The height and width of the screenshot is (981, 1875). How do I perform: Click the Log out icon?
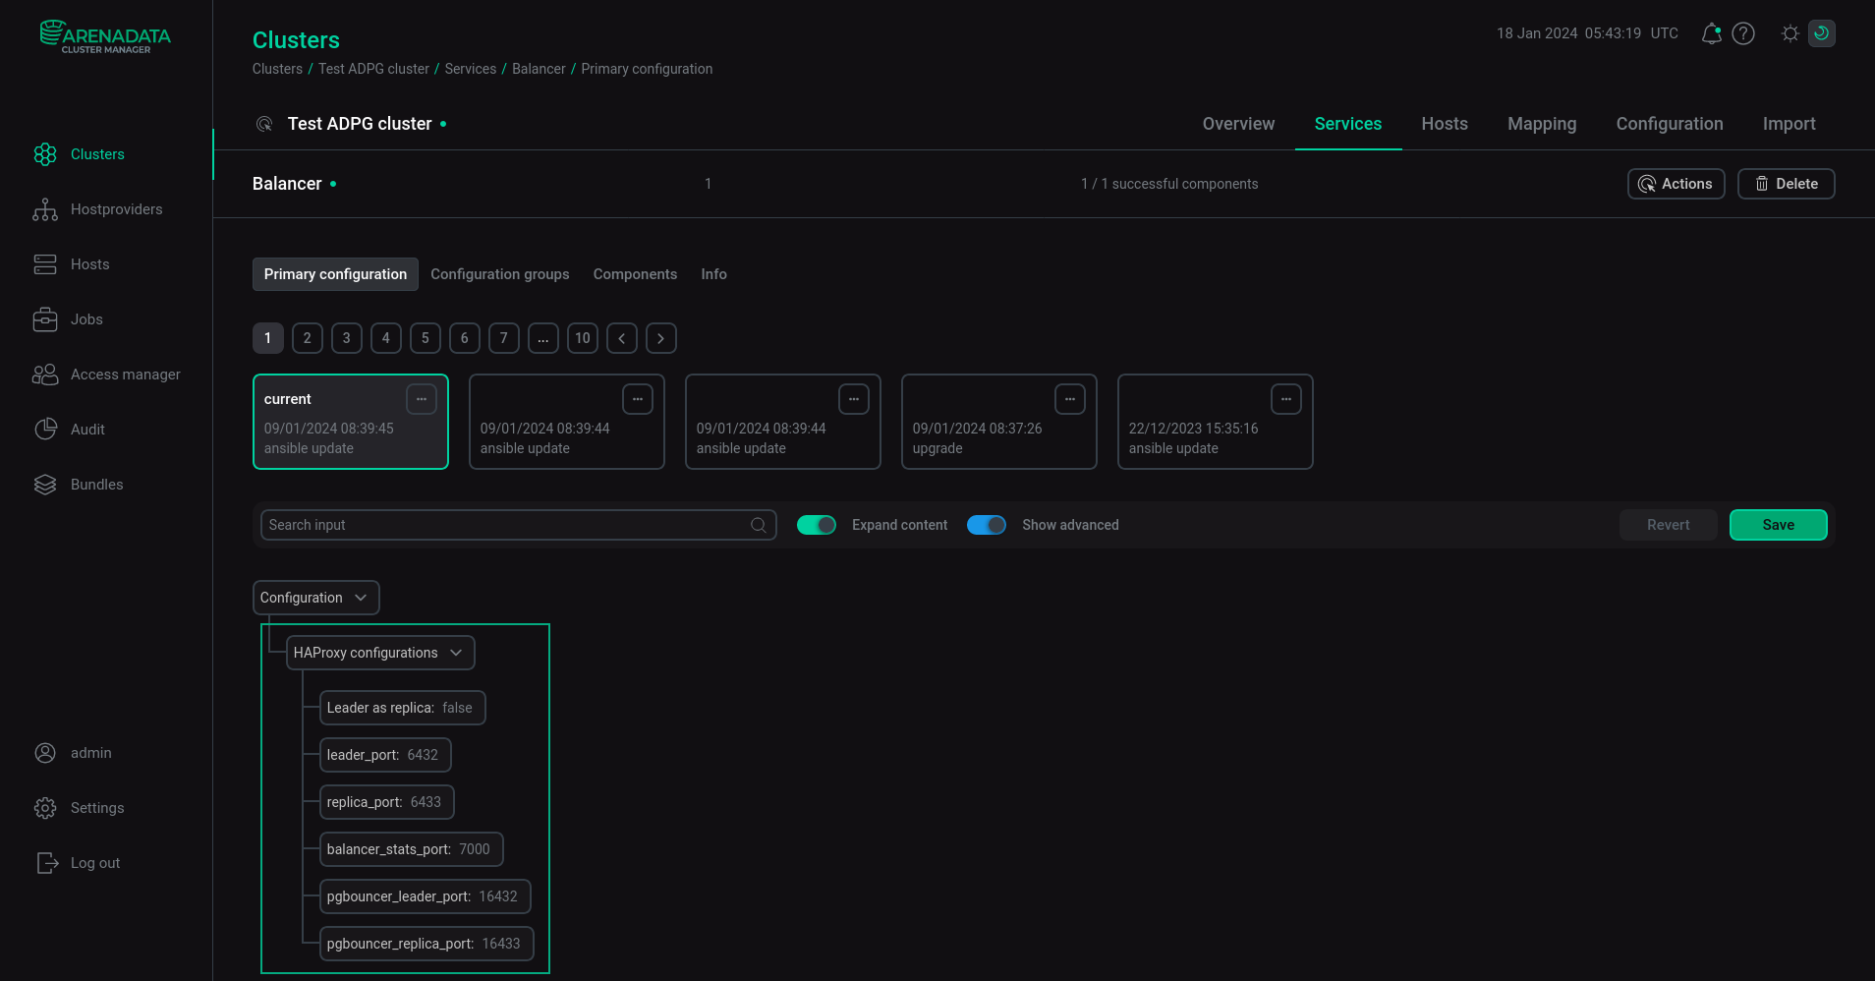(47, 863)
